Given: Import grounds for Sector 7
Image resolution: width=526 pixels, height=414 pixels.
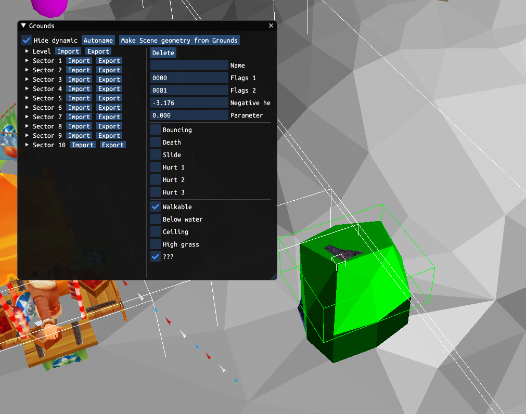Looking at the screenshot, I should coord(79,117).
